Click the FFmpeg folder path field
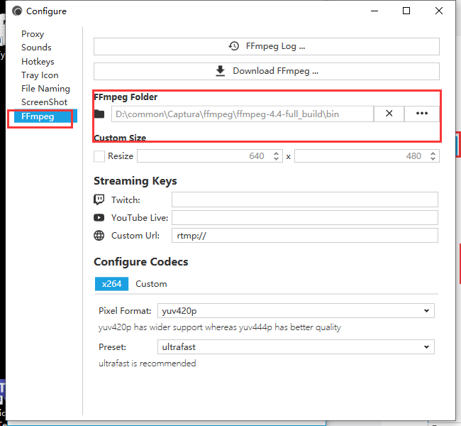 tap(243, 114)
